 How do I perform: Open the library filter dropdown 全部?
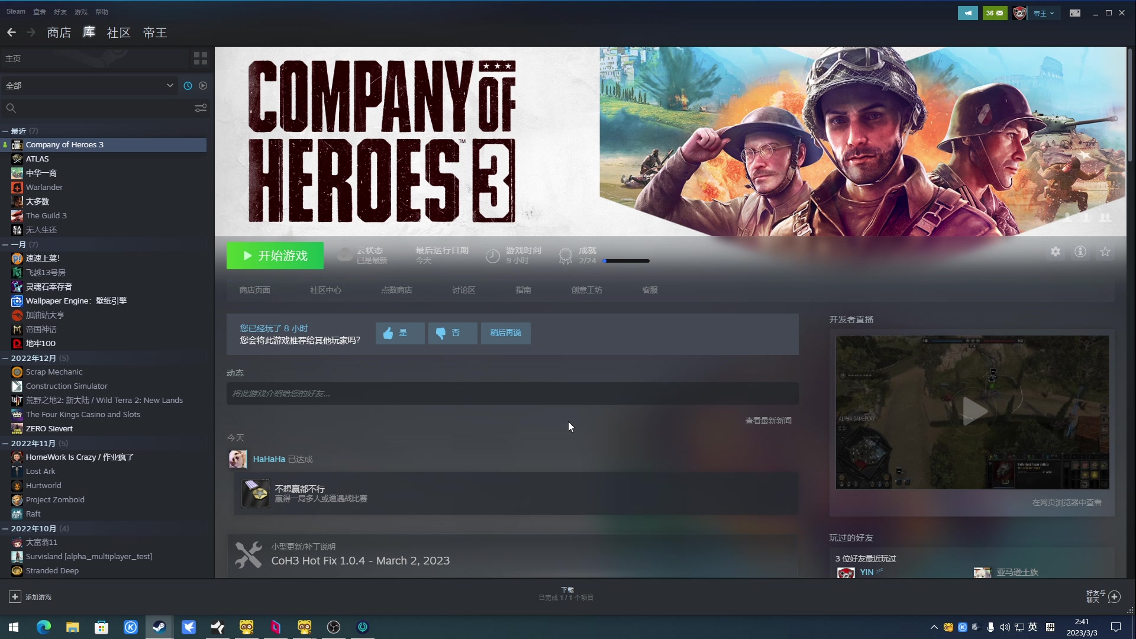pyautogui.click(x=89, y=86)
